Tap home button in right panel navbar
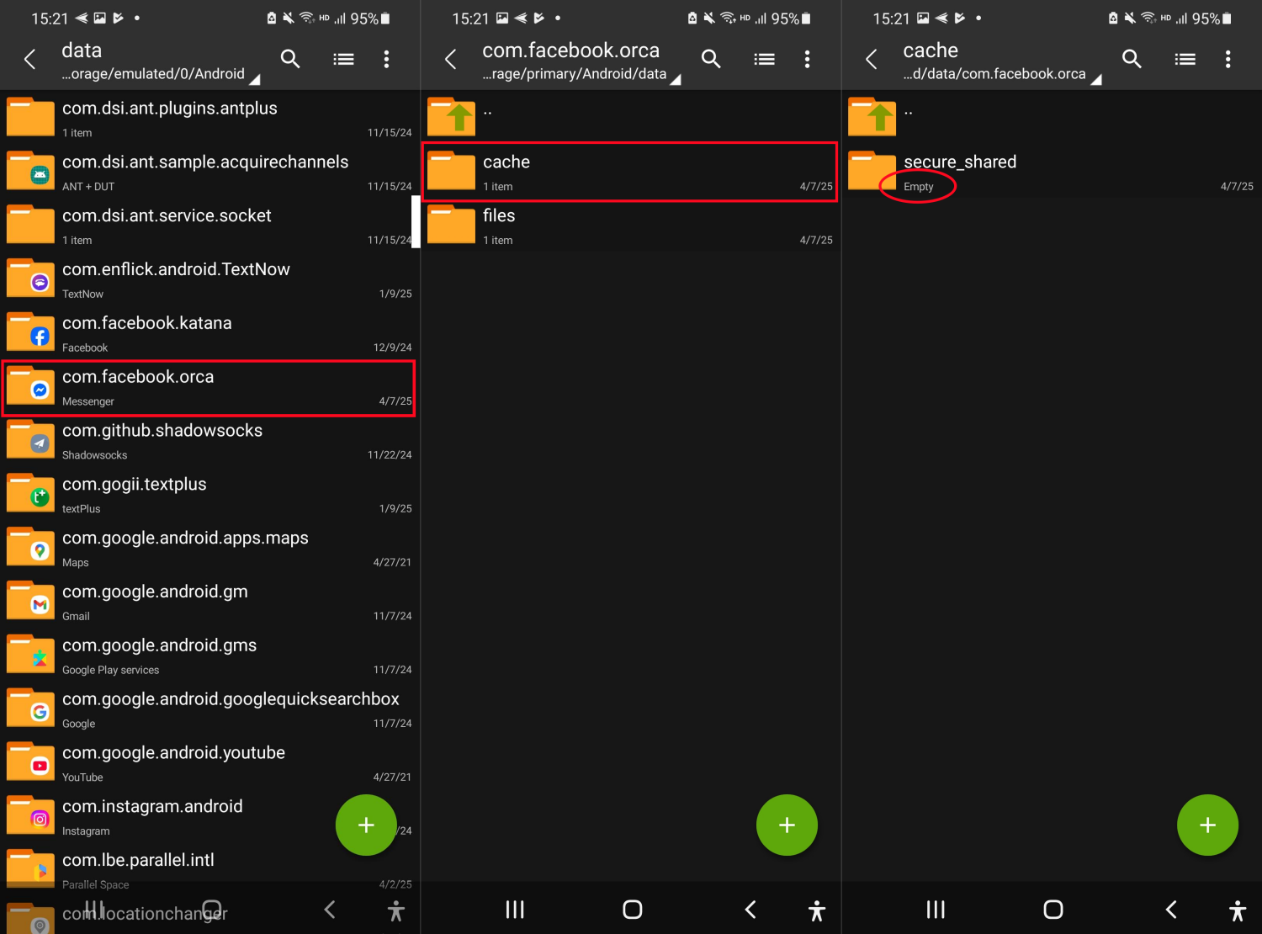 [1053, 909]
